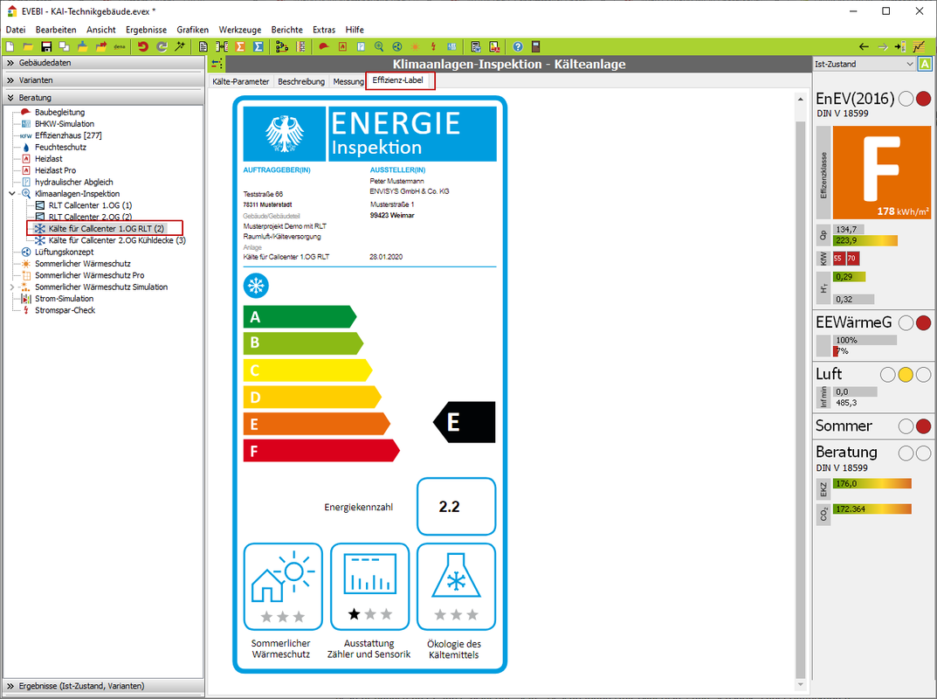This screenshot has height=699, width=937.
Task: Open the calculator icon in the toolbar
Action: pos(535,46)
